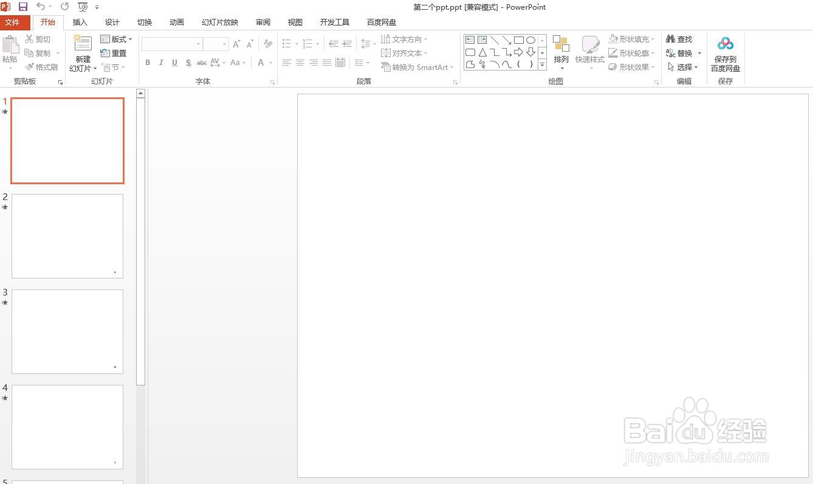Open character spacing AV dropdown
The image size is (813, 484).
coord(218,63)
